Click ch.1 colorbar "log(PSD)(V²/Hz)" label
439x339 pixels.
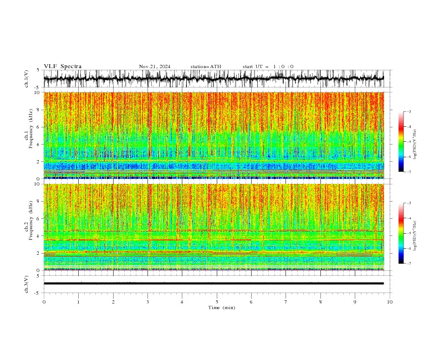pyautogui.click(x=415, y=145)
